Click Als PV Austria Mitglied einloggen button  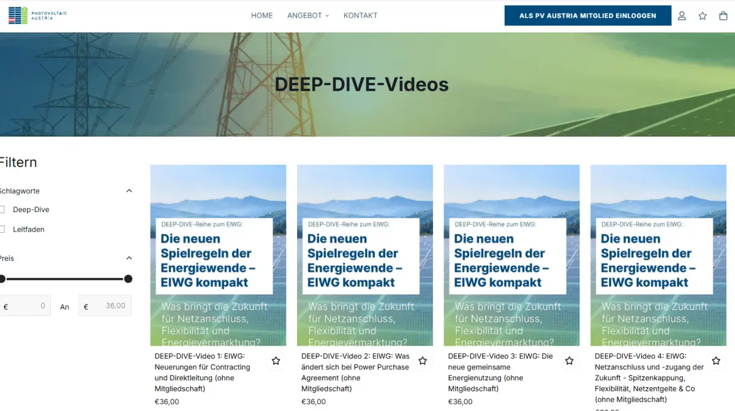[x=587, y=16]
